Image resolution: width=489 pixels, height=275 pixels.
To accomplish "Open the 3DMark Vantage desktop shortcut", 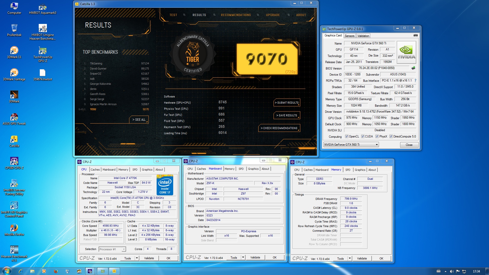I will pyautogui.click(x=14, y=75).
